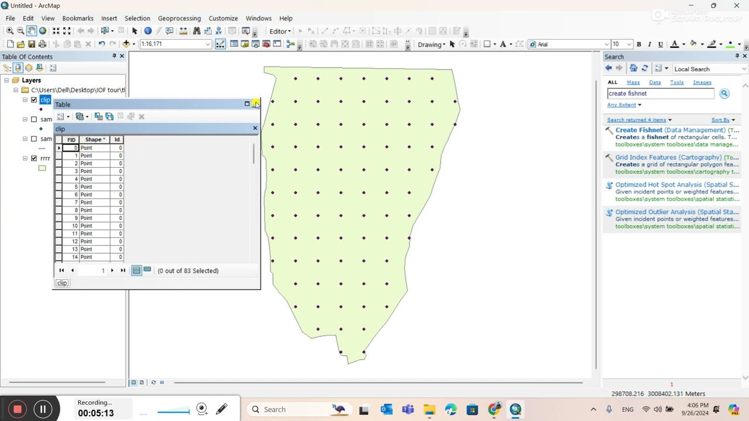Click List By Drawing Order icon
This screenshot has width=749, height=421.
coord(7,68)
